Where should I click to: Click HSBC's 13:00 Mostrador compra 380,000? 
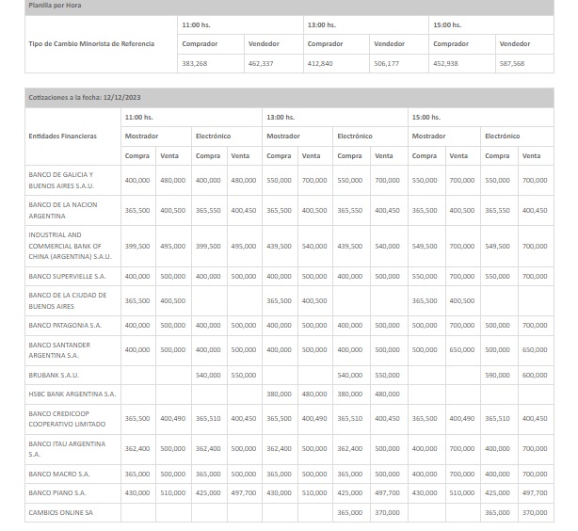[279, 394]
